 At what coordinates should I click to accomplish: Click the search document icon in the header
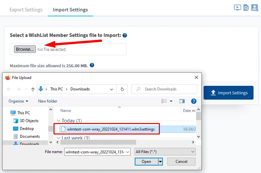(246, 8)
